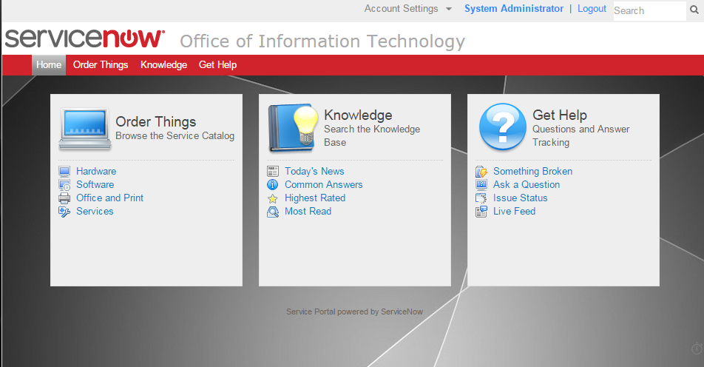This screenshot has width=704, height=367.
Task: Click the Common Answers info icon
Action: click(x=273, y=185)
